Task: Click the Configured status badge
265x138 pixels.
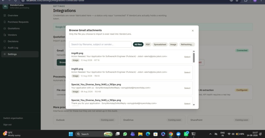Action: click(242, 90)
